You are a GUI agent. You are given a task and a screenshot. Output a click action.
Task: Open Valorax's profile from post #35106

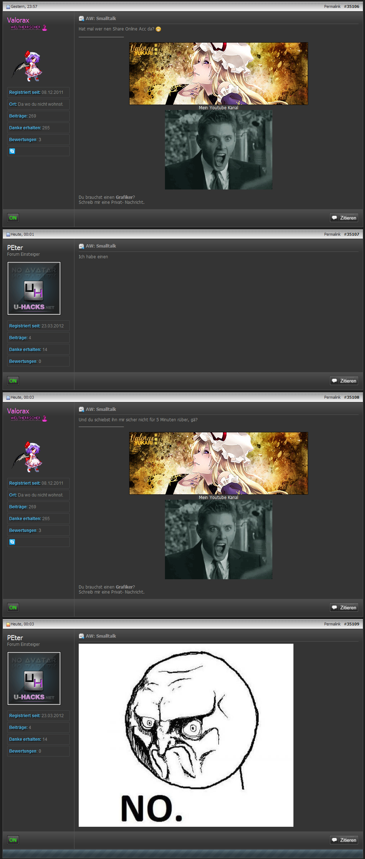(18, 20)
